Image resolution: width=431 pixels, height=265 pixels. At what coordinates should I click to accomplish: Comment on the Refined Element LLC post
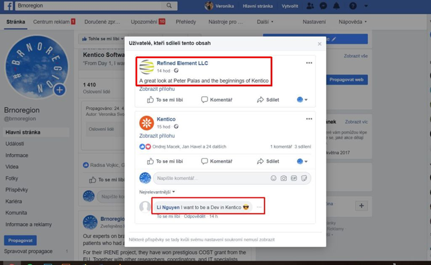(217, 100)
